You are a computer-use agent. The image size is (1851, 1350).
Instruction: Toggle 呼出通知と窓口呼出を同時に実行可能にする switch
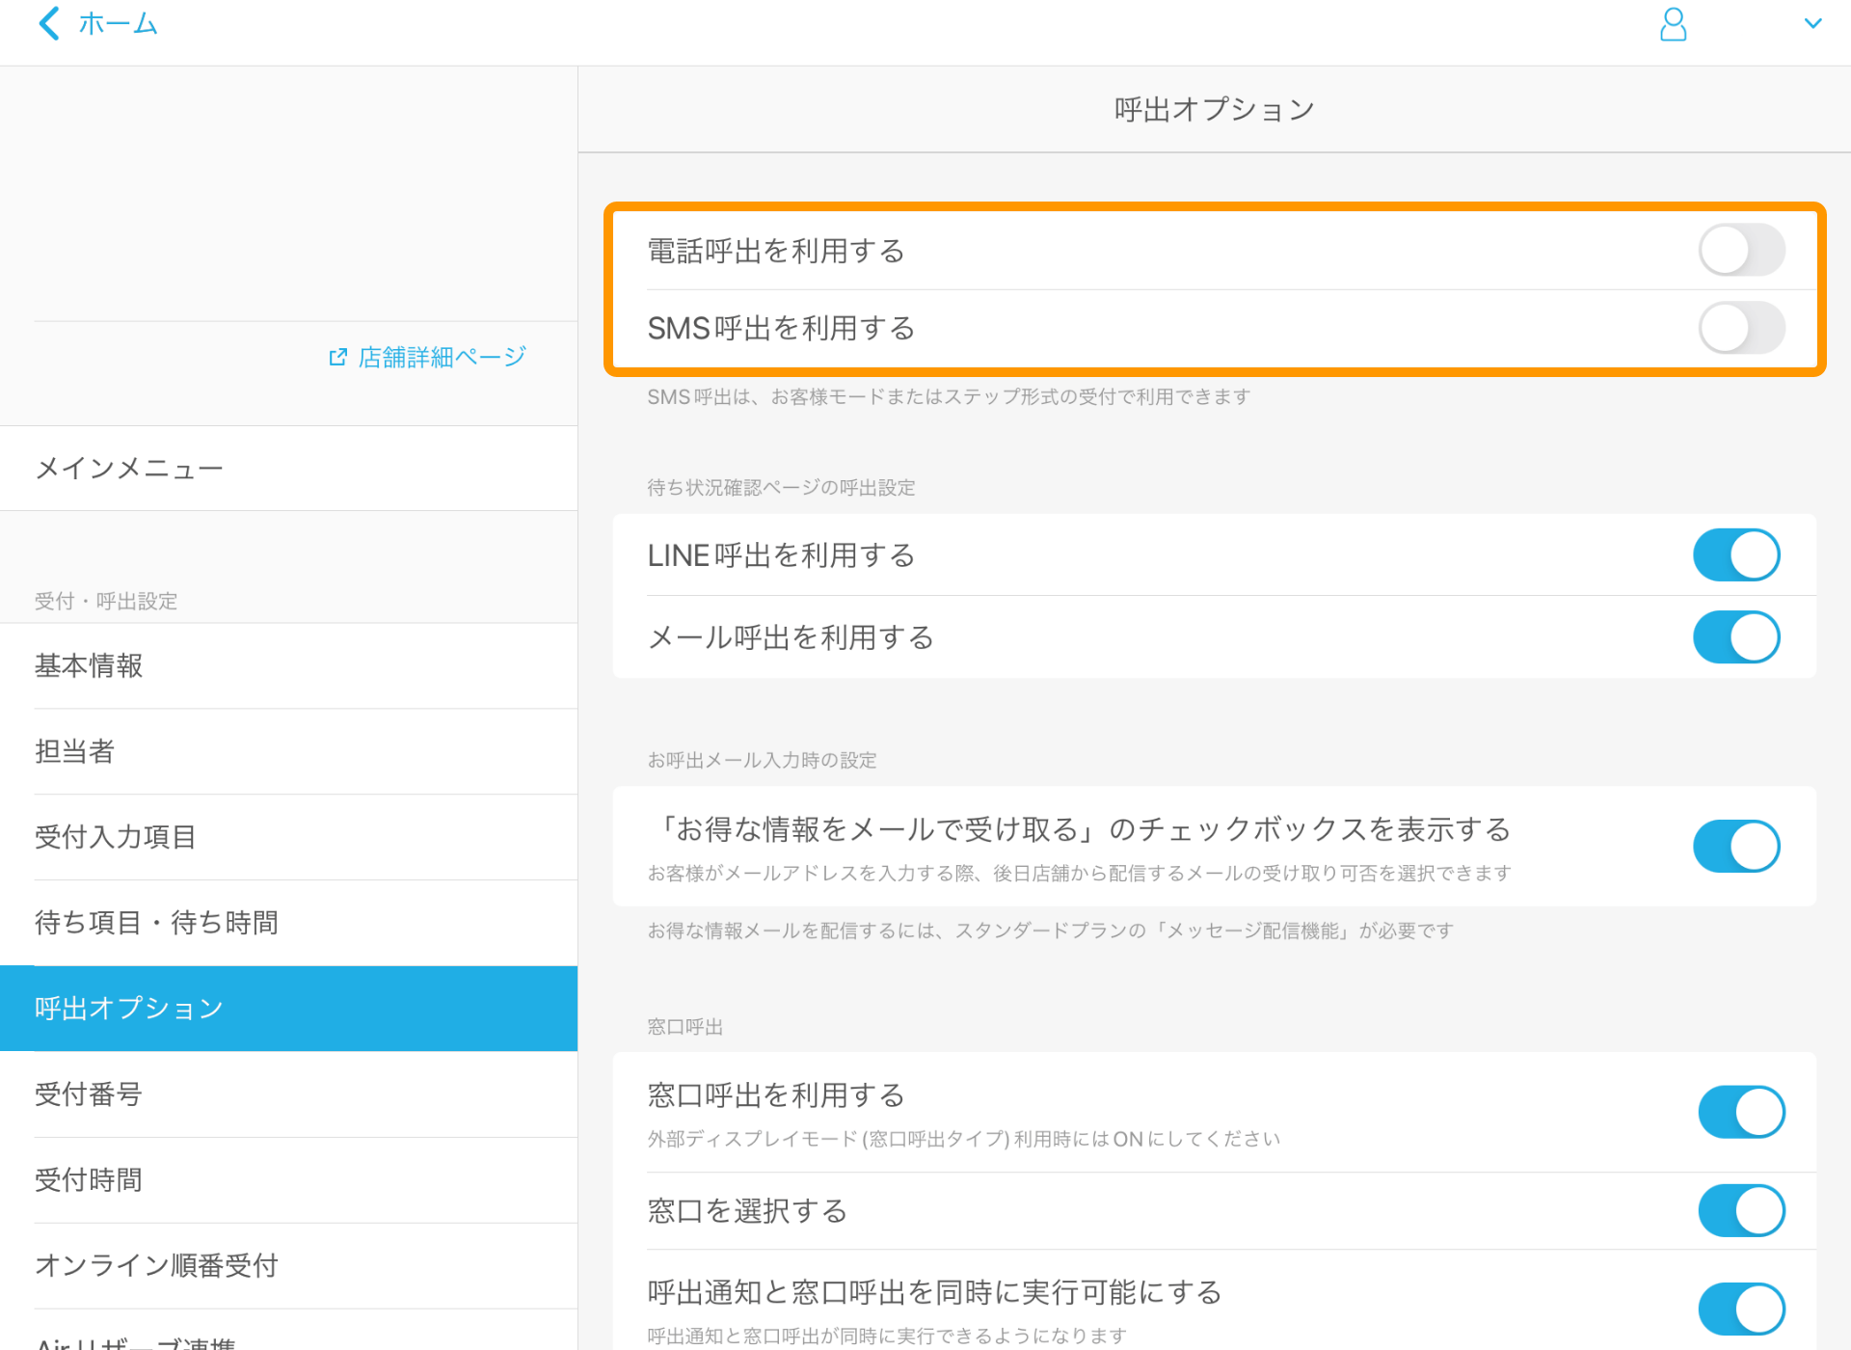(x=1740, y=1309)
